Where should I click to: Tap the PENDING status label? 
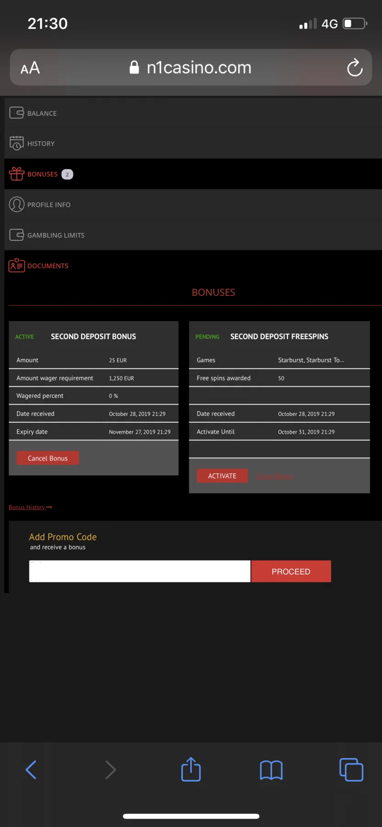[x=207, y=337]
